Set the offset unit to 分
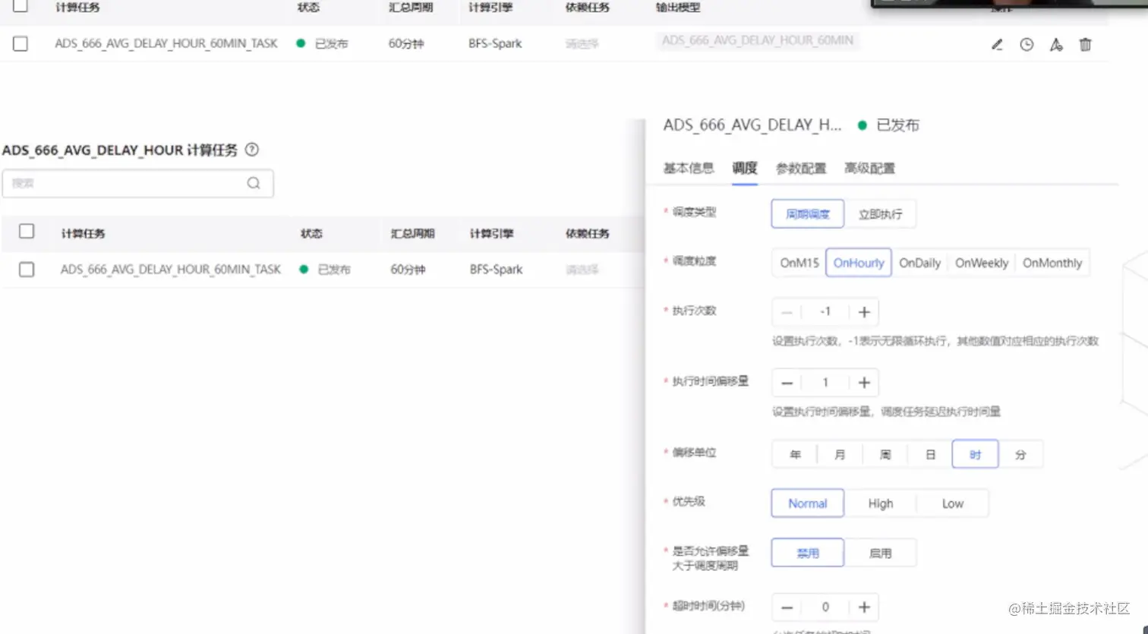Viewport: 1148px width, 634px height. (x=1020, y=454)
